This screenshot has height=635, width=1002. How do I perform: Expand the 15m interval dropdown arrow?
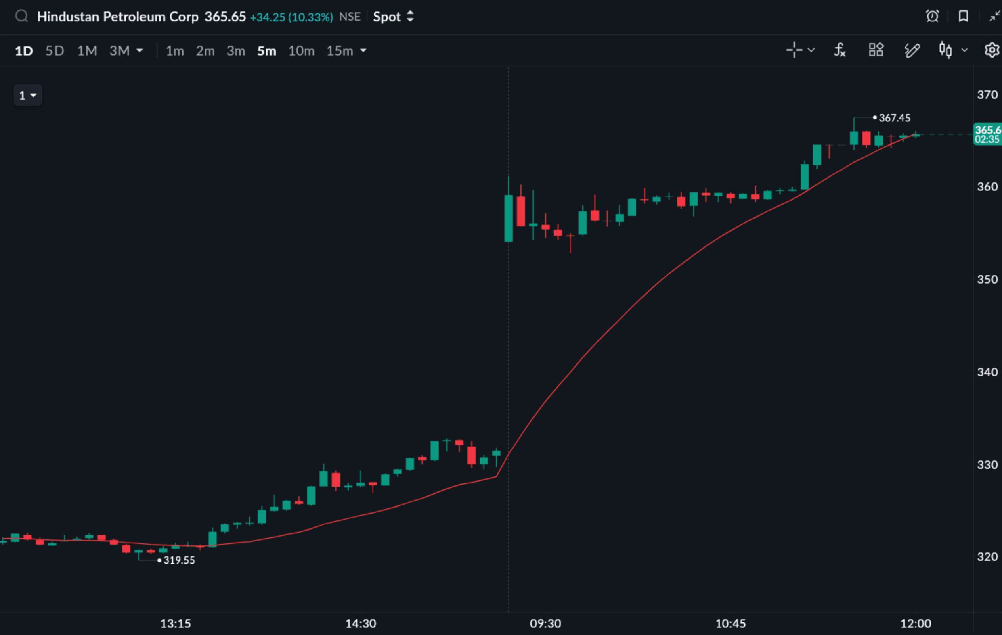(x=363, y=51)
